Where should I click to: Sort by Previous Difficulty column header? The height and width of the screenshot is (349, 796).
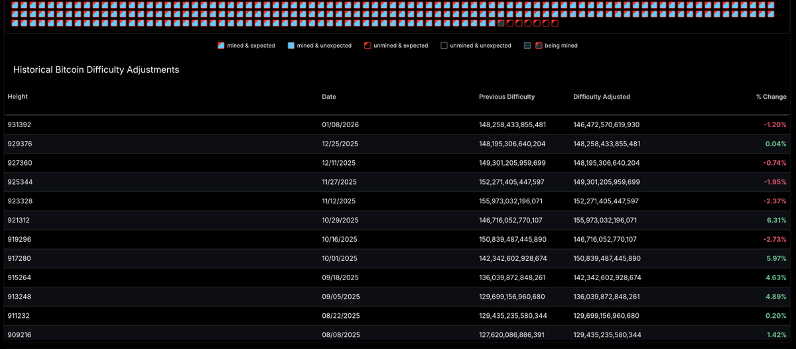tap(507, 97)
